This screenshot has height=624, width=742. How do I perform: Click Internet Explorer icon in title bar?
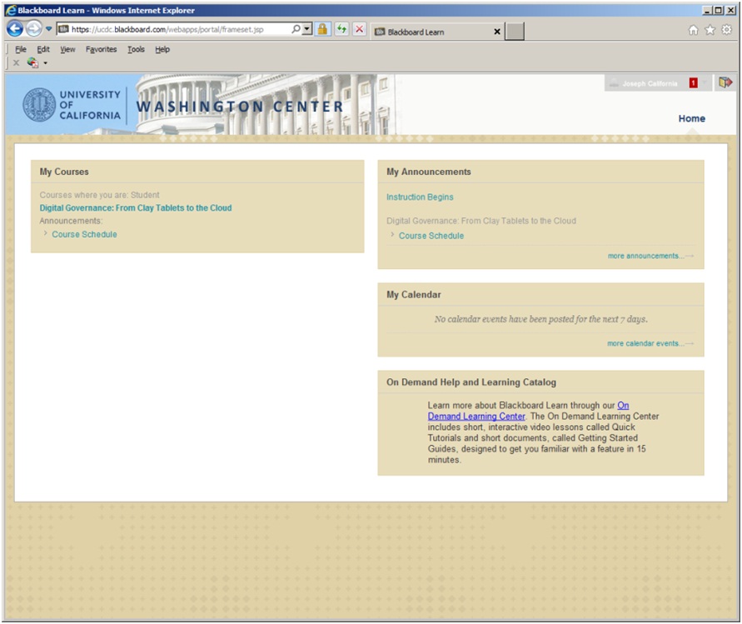pyautogui.click(x=11, y=10)
